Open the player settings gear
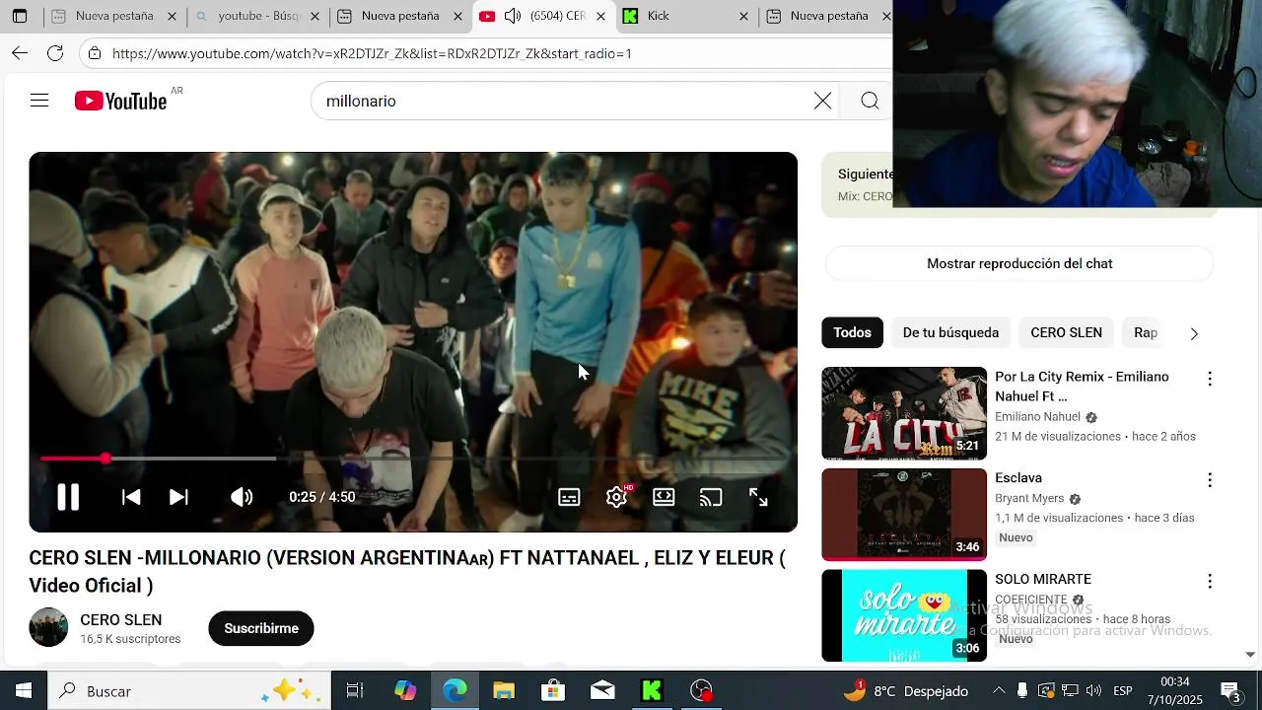 click(617, 497)
